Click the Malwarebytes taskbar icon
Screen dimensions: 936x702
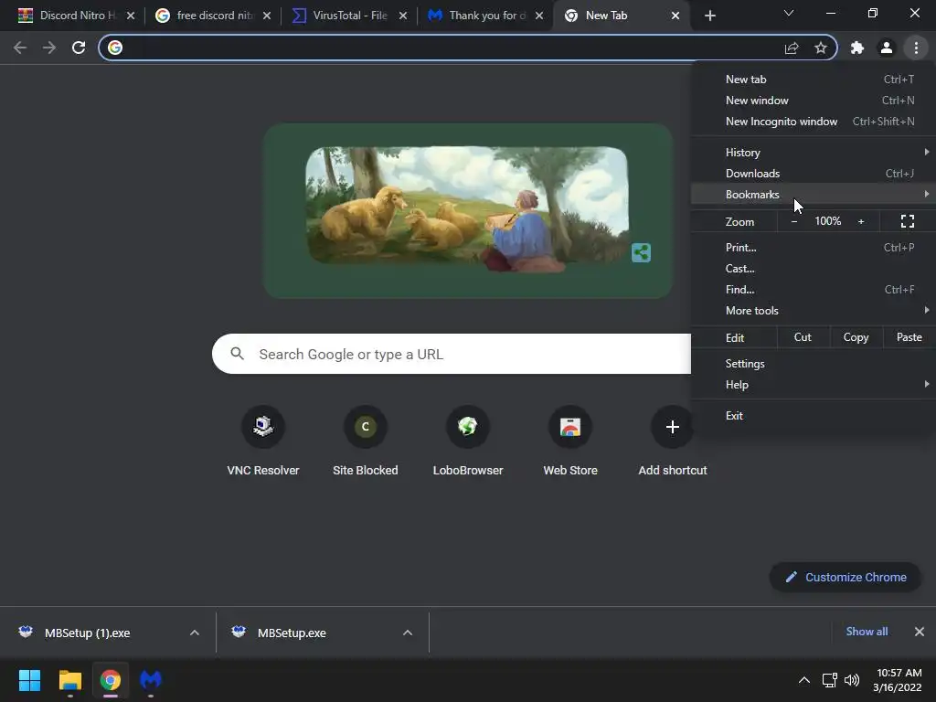pyautogui.click(x=151, y=680)
